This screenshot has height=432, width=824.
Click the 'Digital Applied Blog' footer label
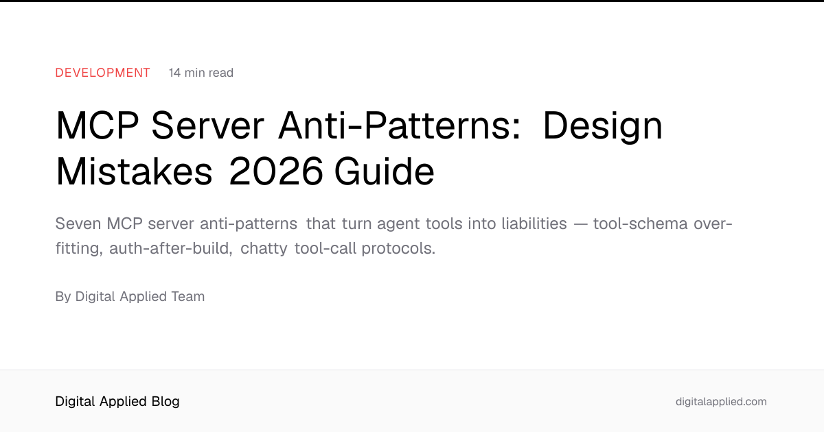117,402
